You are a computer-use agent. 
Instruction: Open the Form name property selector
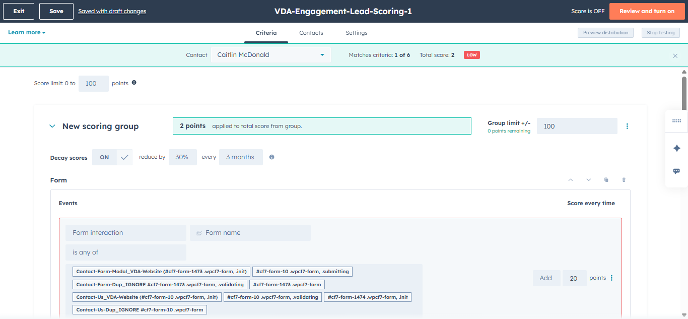[250, 233]
